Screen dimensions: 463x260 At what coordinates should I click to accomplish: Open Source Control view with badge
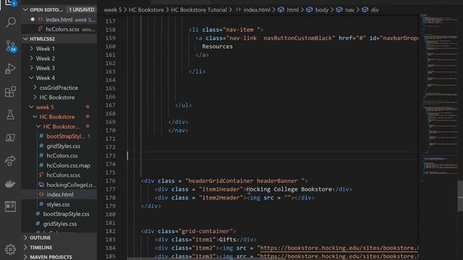click(11, 46)
